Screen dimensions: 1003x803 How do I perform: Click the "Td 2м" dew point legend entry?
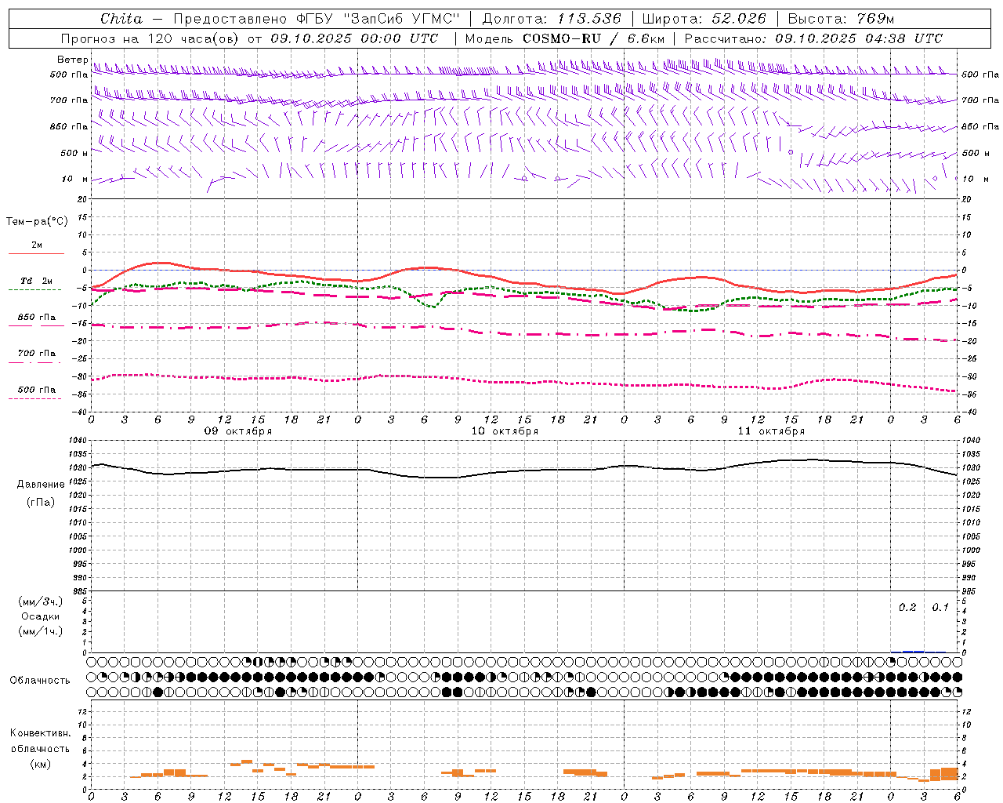[x=37, y=281]
